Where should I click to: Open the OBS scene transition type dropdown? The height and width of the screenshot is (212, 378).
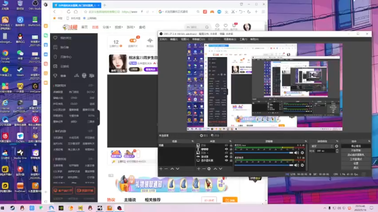(322, 146)
